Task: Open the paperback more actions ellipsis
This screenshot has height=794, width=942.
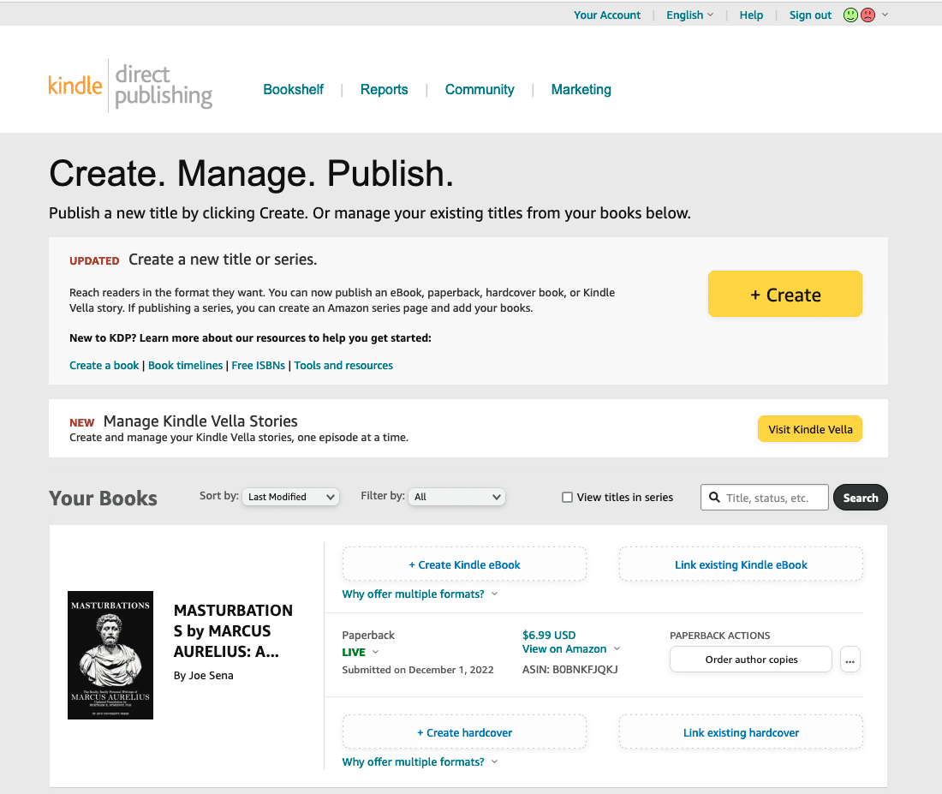Action: click(x=850, y=660)
